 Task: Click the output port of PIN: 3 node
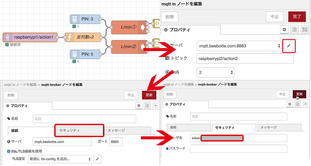(x=100, y=19)
